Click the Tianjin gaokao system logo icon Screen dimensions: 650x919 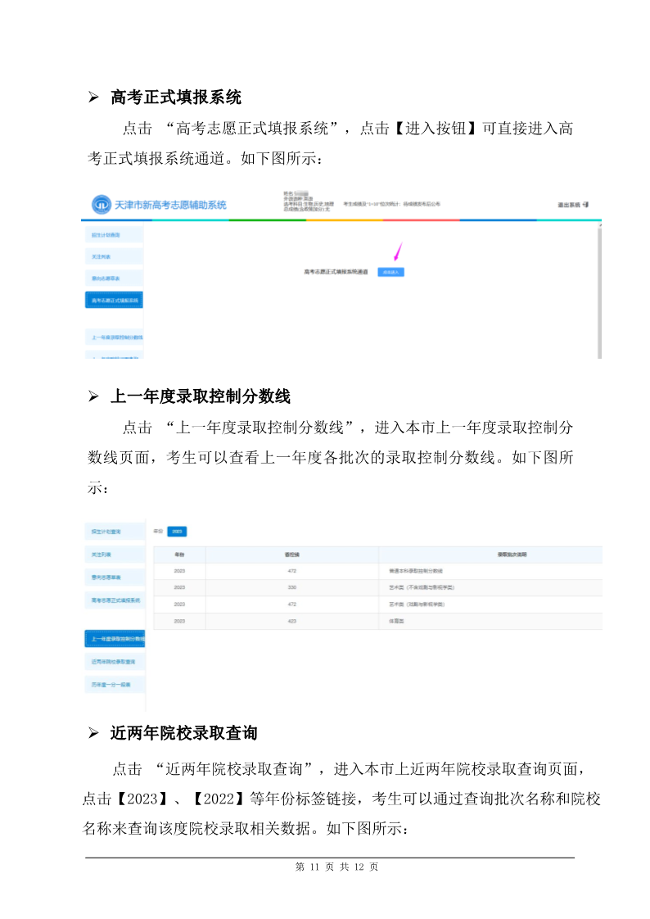tap(101, 204)
